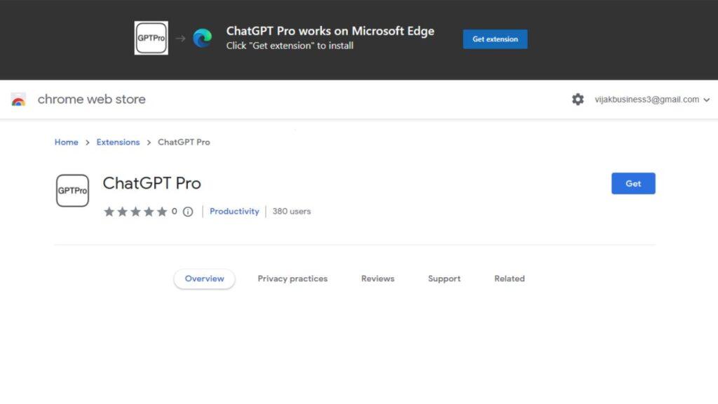Click the Microsoft Edge logo in the banner

(203, 38)
